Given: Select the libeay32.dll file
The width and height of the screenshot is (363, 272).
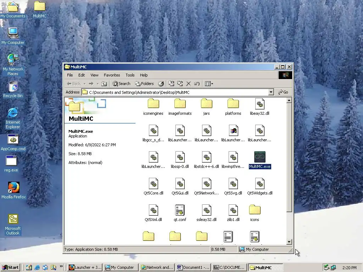Looking at the screenshot, I should (x=259, y=107).
